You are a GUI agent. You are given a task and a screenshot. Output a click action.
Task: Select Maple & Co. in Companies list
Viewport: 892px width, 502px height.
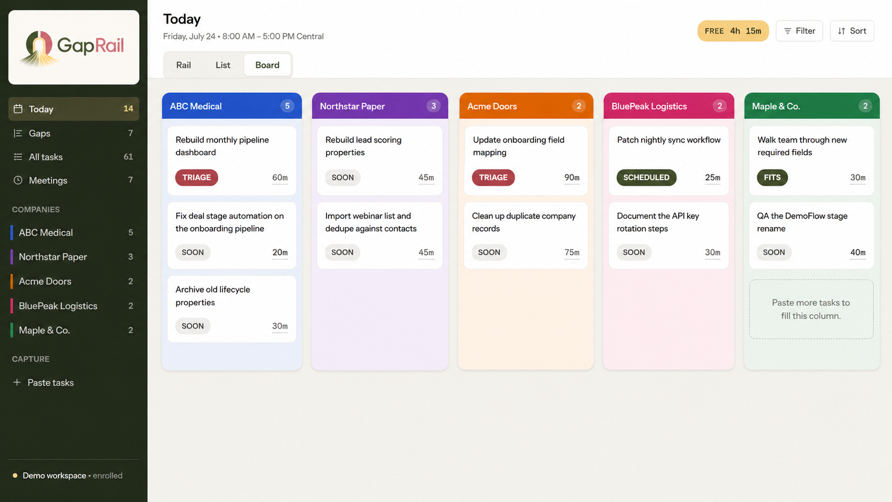click(x=74, y=330)
